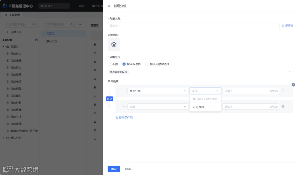Image resolution: width=298 pixels, height=175 pixels.
Task: Click the search icon in left sidebar search
Action: click(33, 24)
